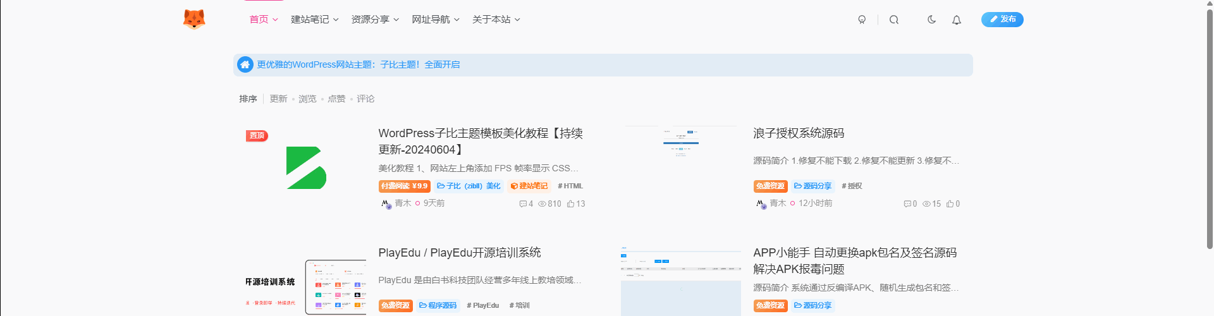Open the # 授权 tag

pos(852,186)
